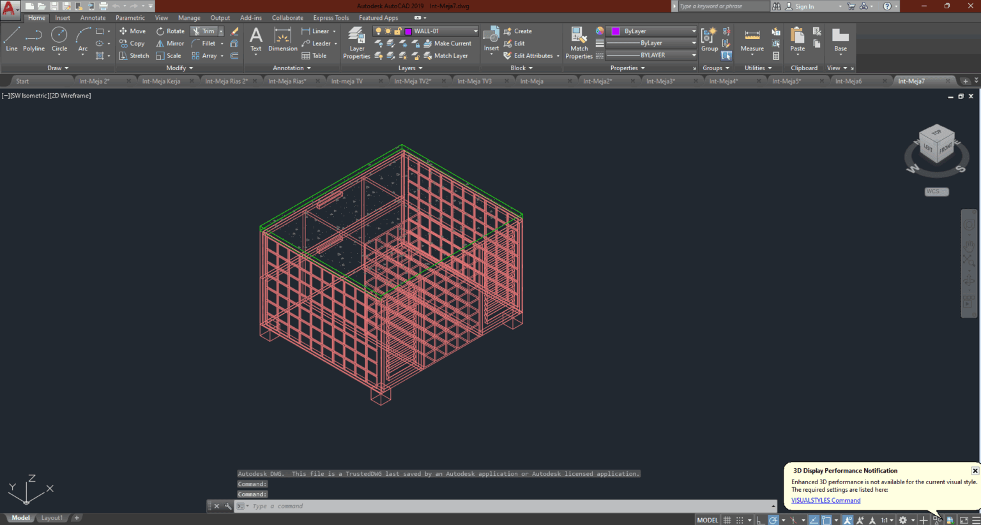
Task: Click the magenta color swatch in Properties
Action: pos(616,31)
